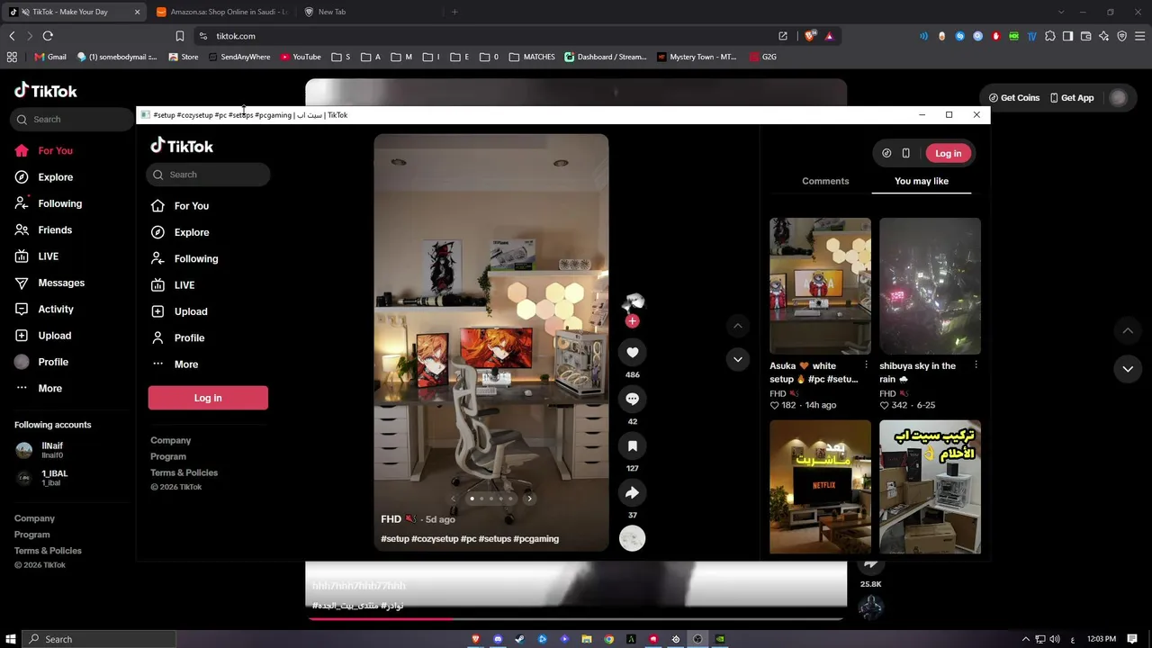The height and width of the screenshot is (648, 1152).
Task: Advance the background feed with the down arrow
Action: (1128, 369)
